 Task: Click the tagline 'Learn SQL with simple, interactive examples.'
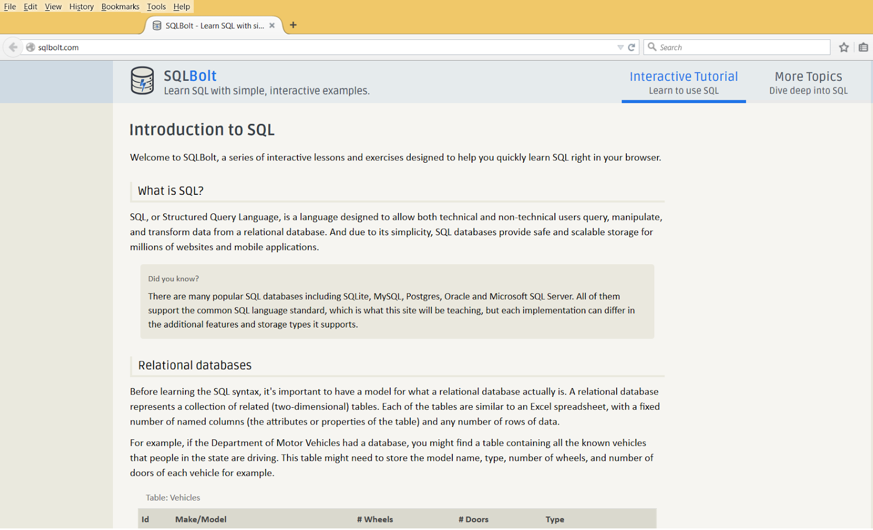267,91
